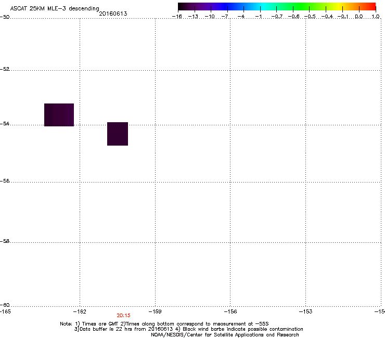Click the -58 latitude axis label

[5, 241]
